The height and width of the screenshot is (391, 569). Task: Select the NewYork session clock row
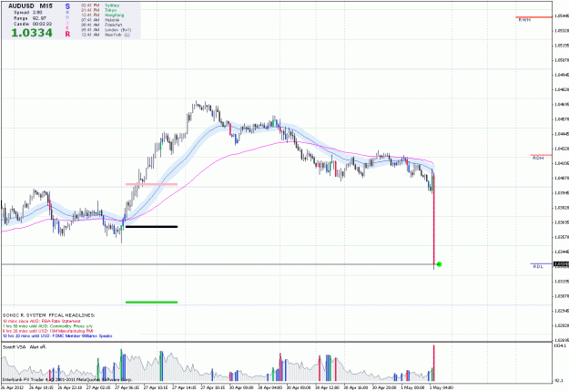[x=106, y=35]
